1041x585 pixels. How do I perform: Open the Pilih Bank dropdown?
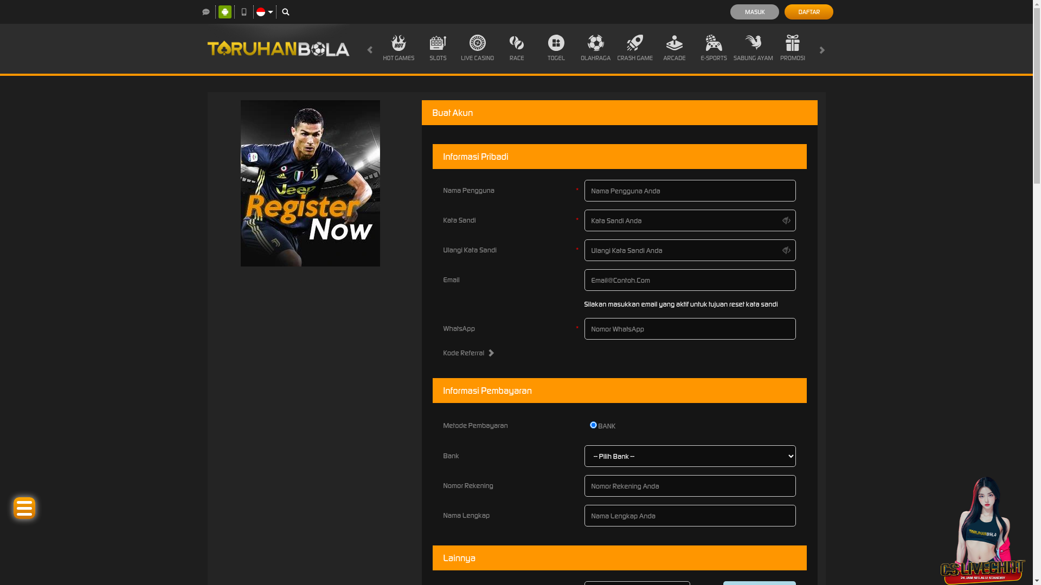(x=690, y=456)
